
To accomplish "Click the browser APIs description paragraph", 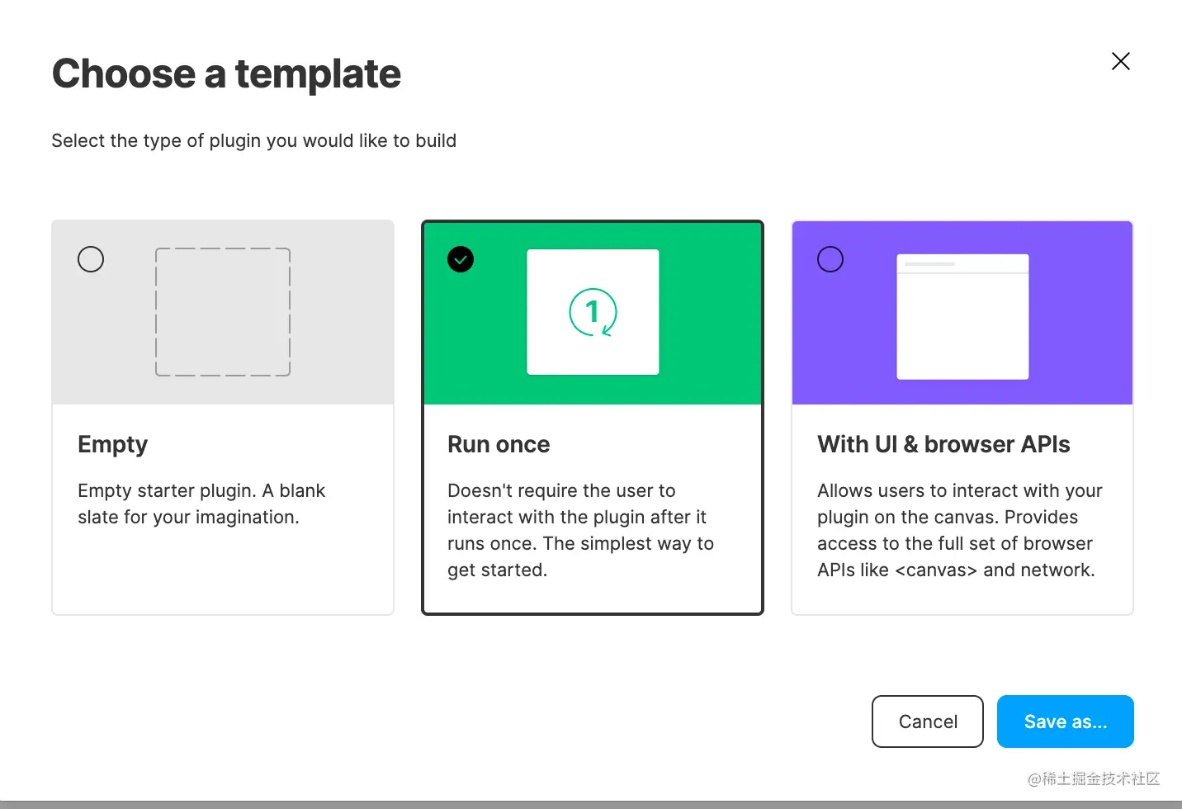I will point(960,530).
